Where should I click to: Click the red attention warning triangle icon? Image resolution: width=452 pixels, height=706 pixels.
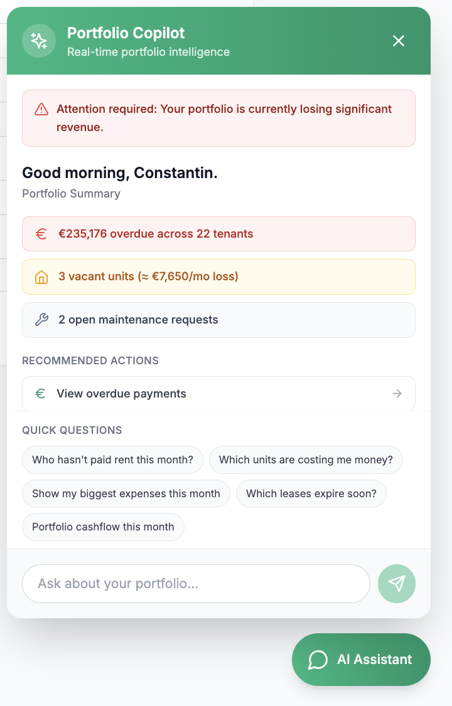[43, 108]
